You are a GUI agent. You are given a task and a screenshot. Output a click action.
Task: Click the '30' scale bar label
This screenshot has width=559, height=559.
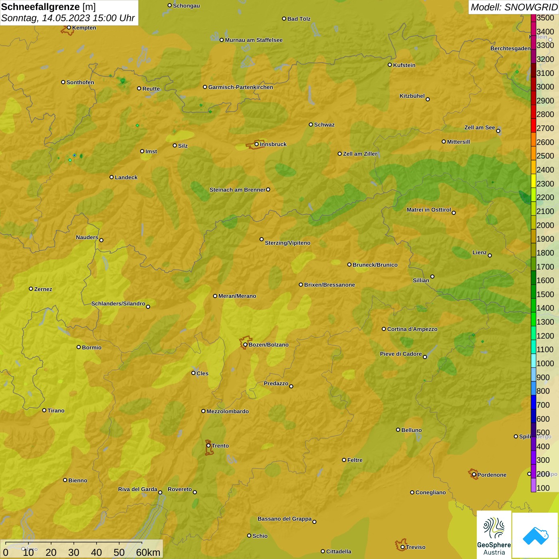73,552
